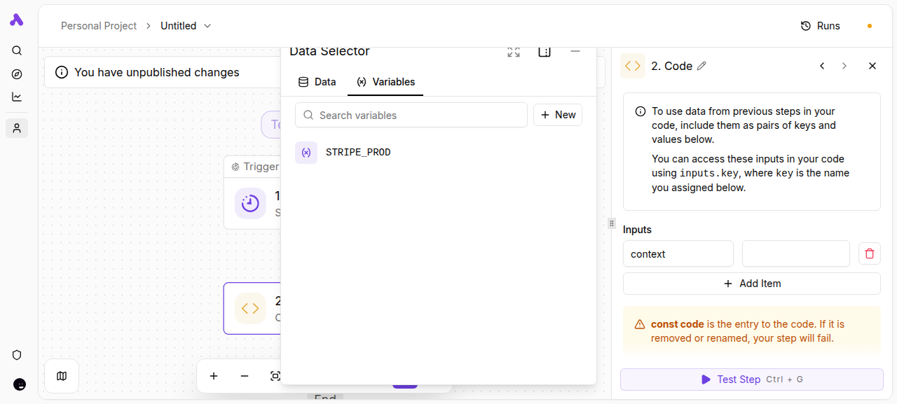This screenshot has height=404, width=897.
Task: Close the Code step panel
Action: click(x=872, y=66)
